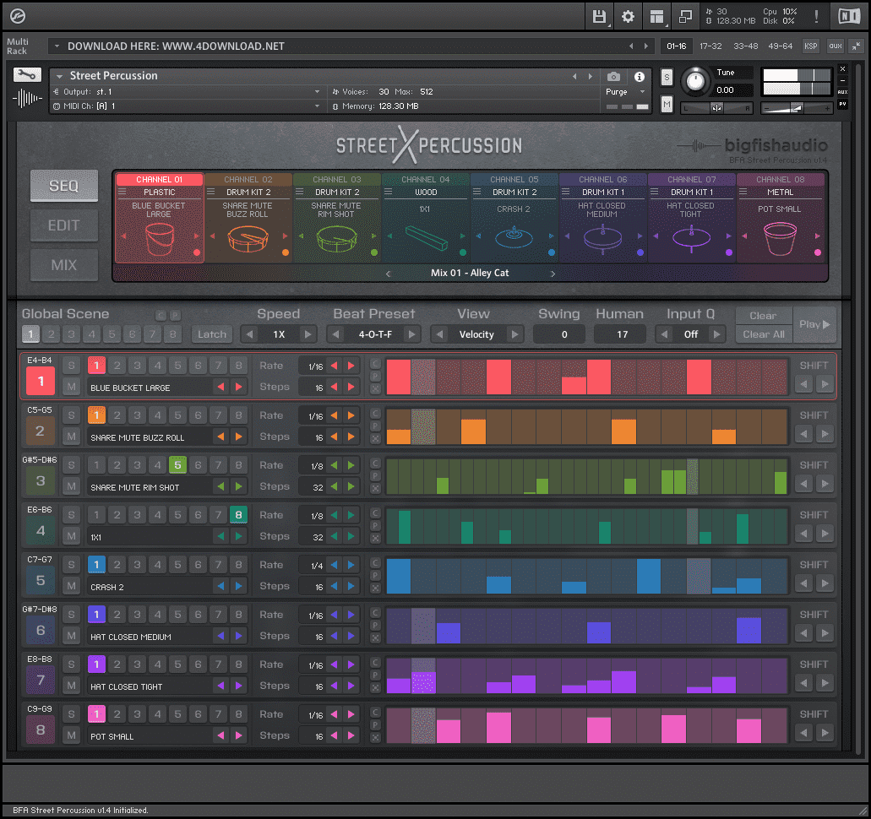Select the Channel 05 tab
This screenshot has height=819, width=871.
[x=514, y=179]
